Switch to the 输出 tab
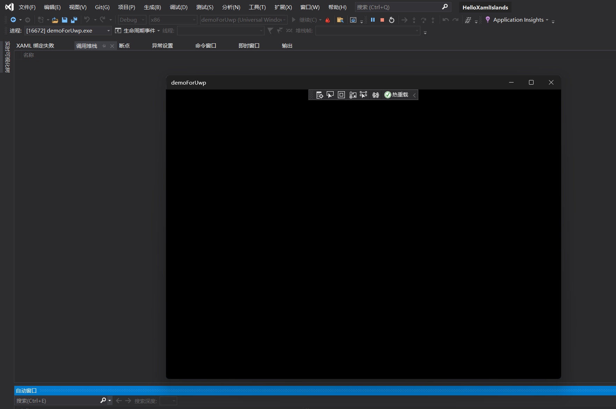This screenshot has height=409, width=616. [287, 46]
